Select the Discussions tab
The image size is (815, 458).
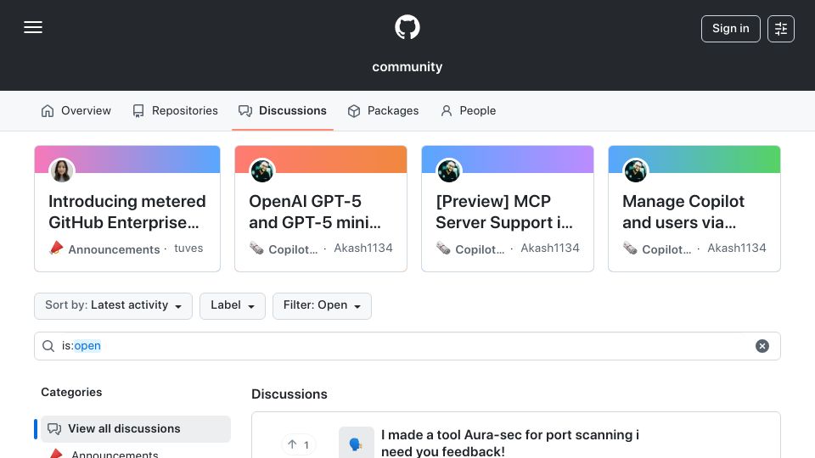click(x=282, y=110)
